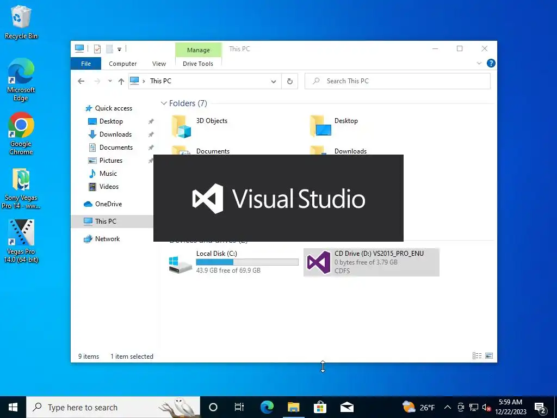Collapse the Folders (7) group

pyautogui.click(x=164, y=103)
